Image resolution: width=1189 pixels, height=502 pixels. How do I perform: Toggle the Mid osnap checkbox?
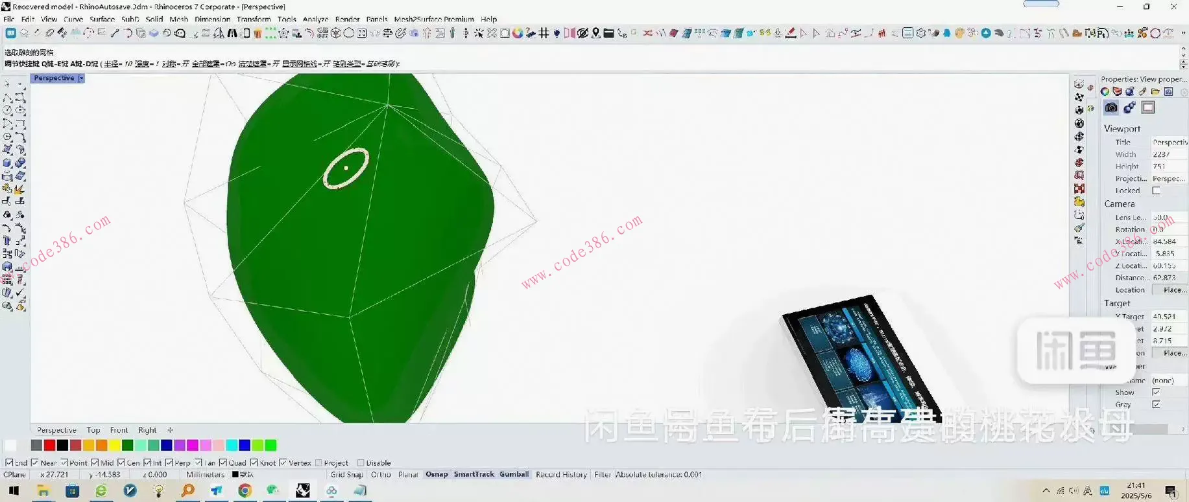(x=95, y=463)
